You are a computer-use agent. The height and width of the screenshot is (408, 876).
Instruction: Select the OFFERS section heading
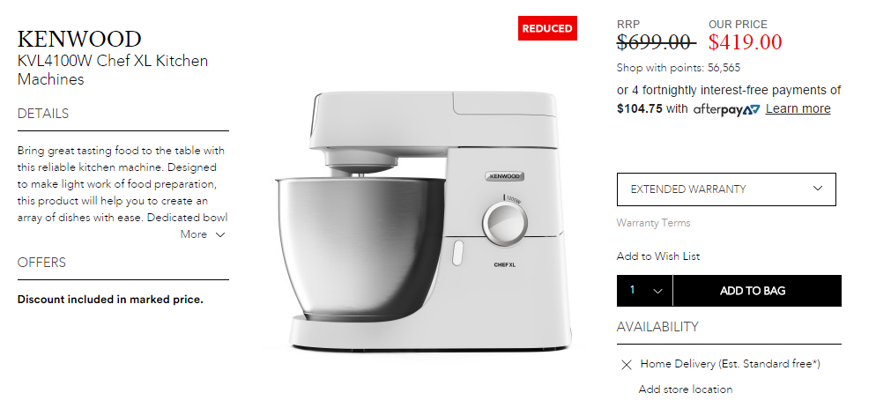coord(41,262)
